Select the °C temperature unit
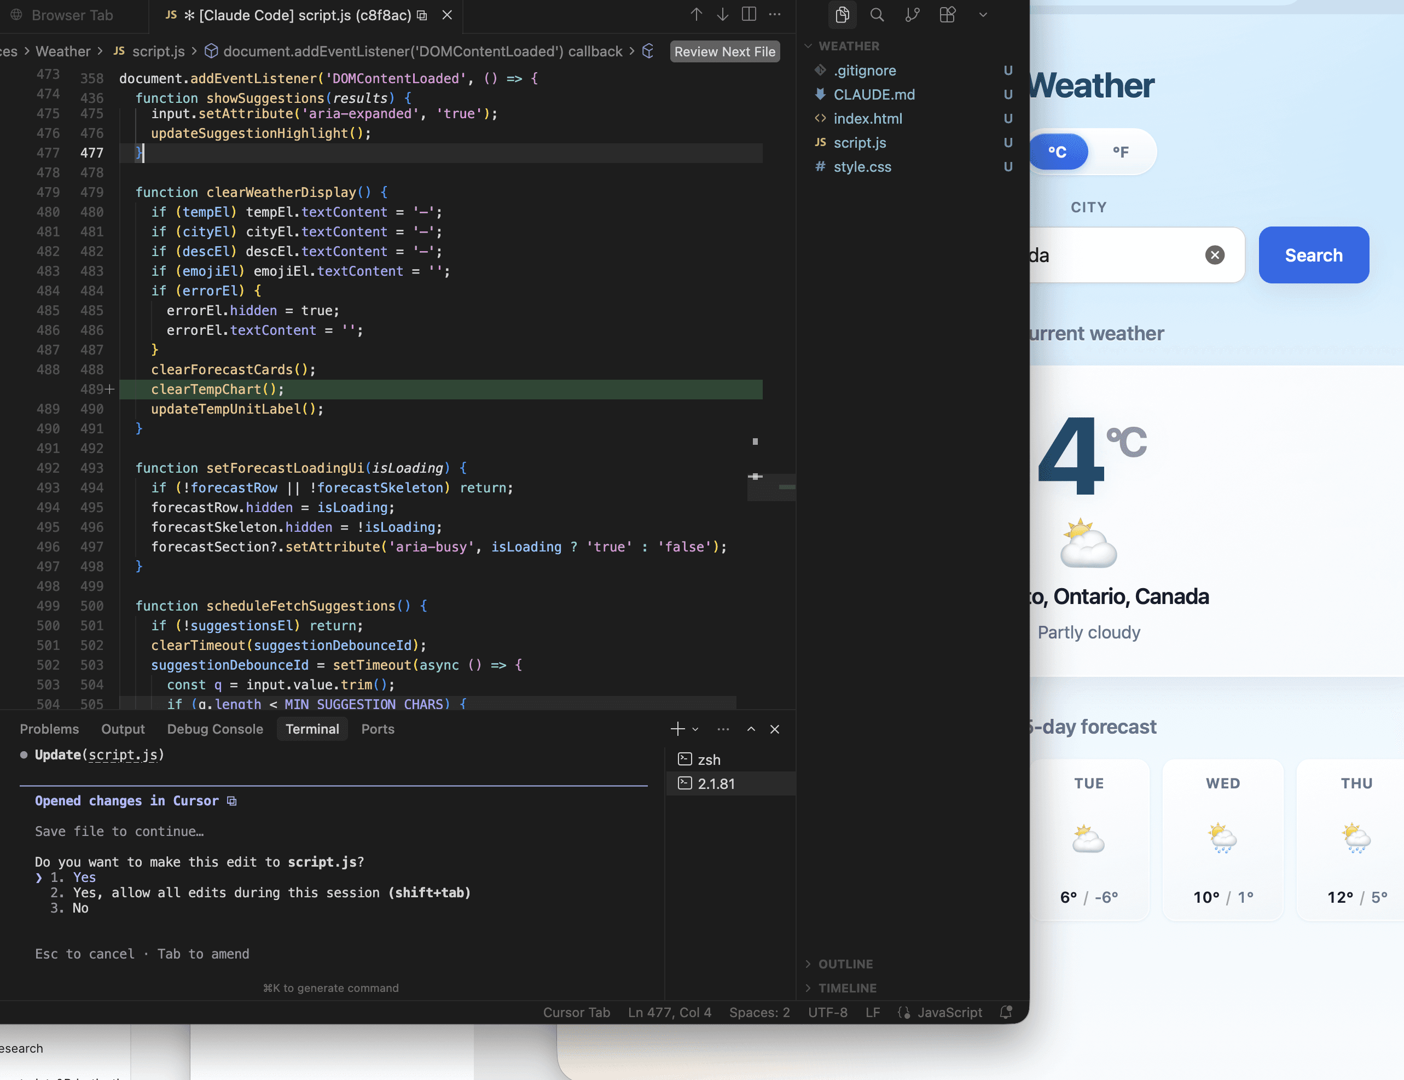The width and height of the screenshot is (1404, 1080). (1058, 152)
